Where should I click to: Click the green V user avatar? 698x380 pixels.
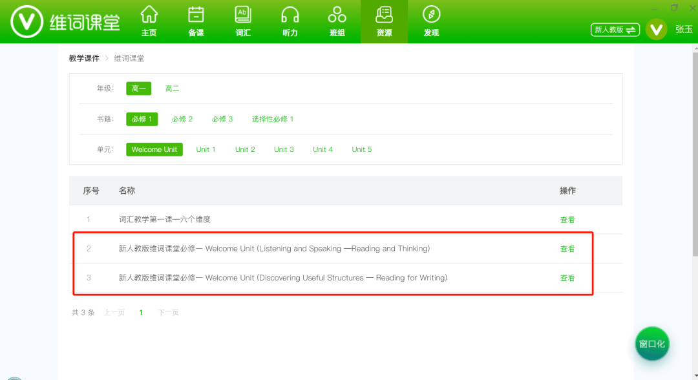pyautogui.click(x=656, y=29)
